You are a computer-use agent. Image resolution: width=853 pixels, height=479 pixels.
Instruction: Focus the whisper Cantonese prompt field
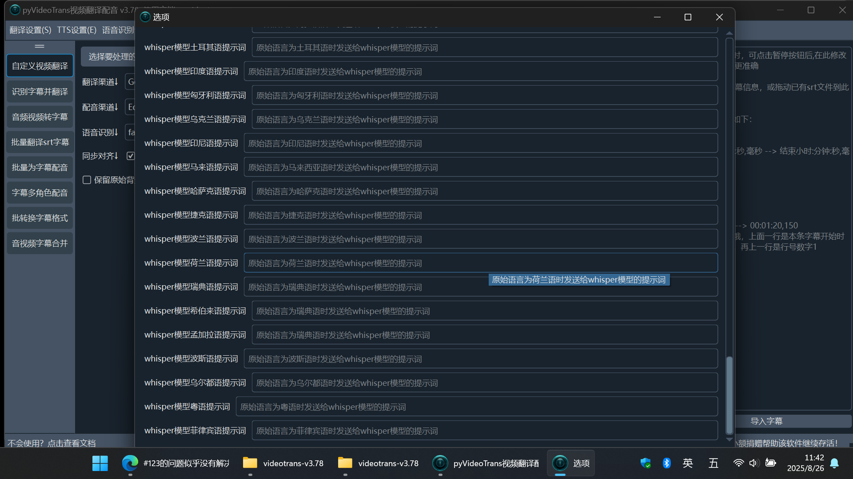[477, 407]
